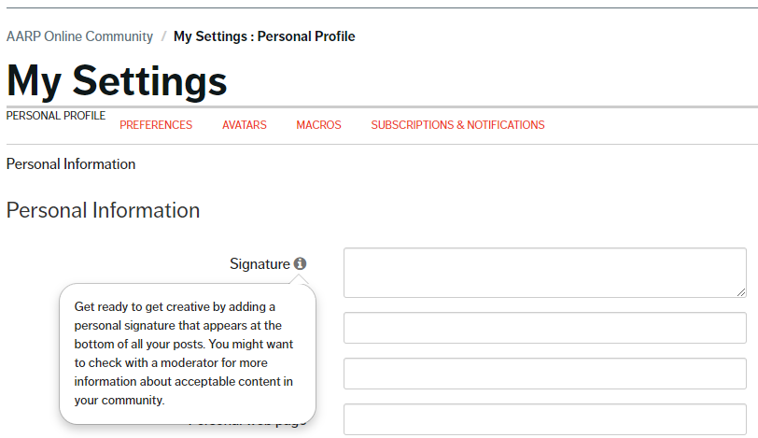Click My Settings : Personal Profile breadcrumb
This screenshot has height=438, width=758.
[264, 36]
